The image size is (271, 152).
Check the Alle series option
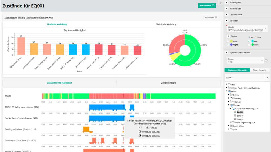[x=249, y=37]
